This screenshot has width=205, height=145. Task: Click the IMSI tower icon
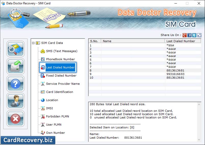(43, 108)
